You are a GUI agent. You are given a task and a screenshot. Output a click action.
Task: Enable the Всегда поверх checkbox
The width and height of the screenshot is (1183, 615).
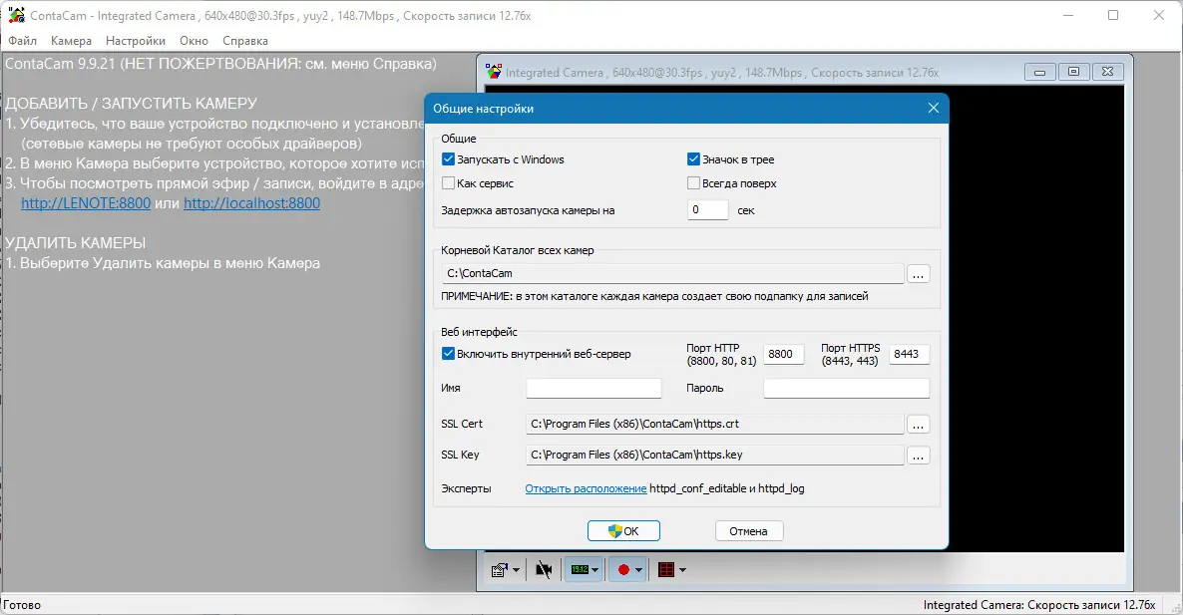[x=693, y=183]
